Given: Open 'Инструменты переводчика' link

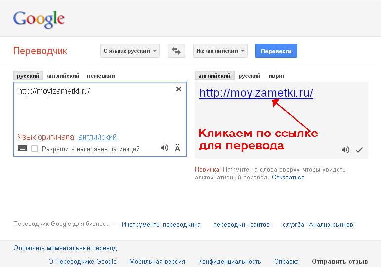Looking at the screenshot, I should coord(161,224).
